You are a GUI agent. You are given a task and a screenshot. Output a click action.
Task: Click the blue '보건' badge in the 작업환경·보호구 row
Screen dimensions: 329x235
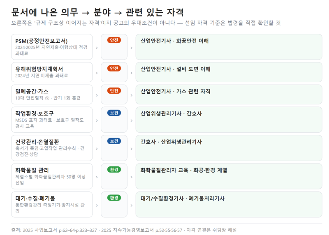114,113
